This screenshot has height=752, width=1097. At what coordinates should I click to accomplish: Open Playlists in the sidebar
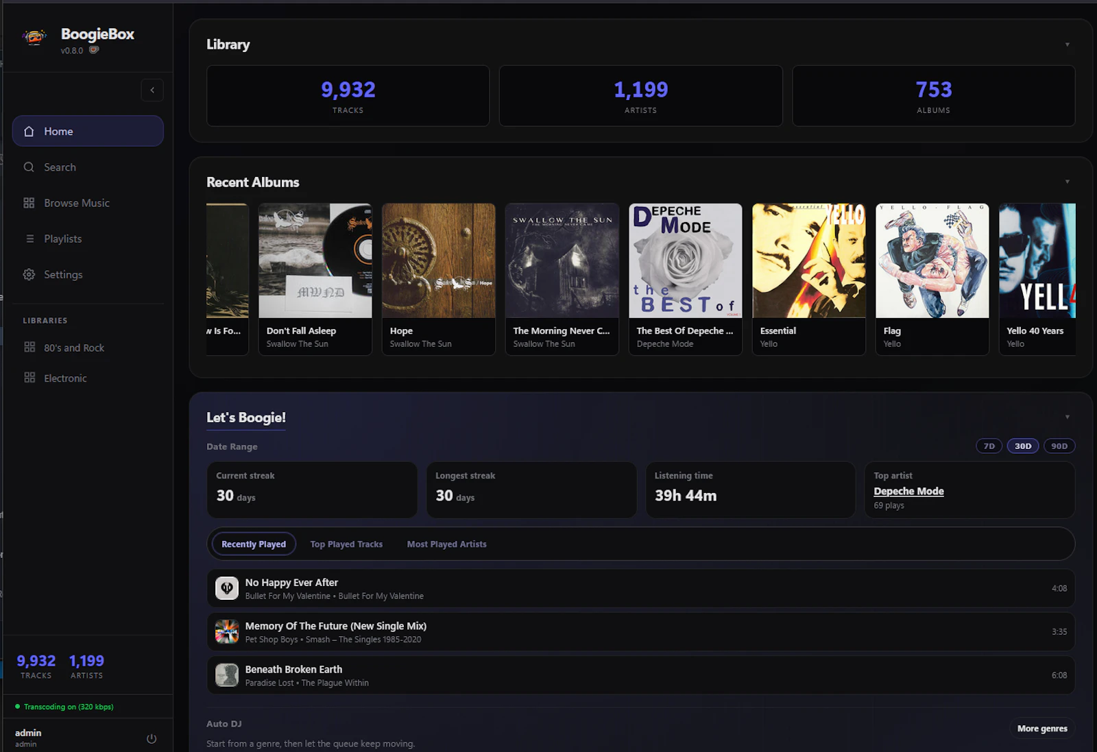click(x=88, y=239)
